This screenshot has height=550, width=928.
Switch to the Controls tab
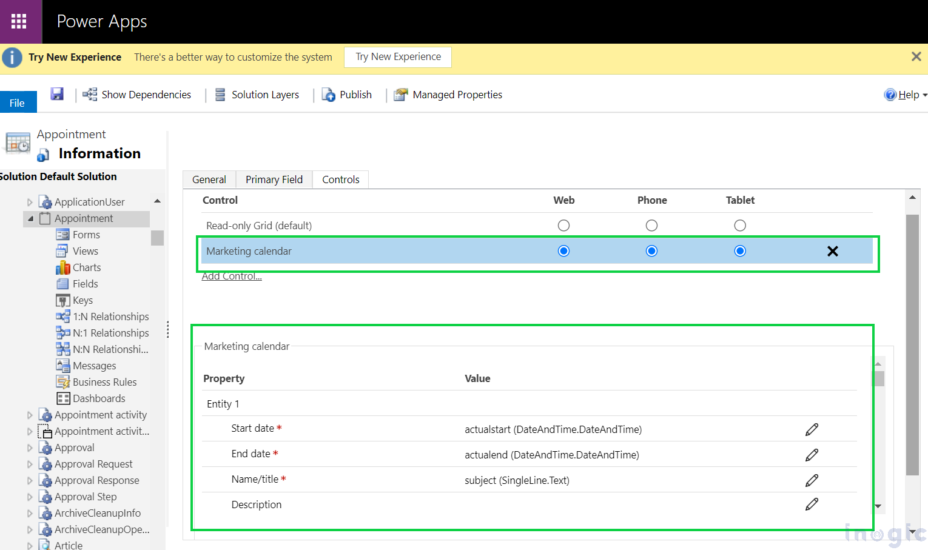tap(341, 179)
